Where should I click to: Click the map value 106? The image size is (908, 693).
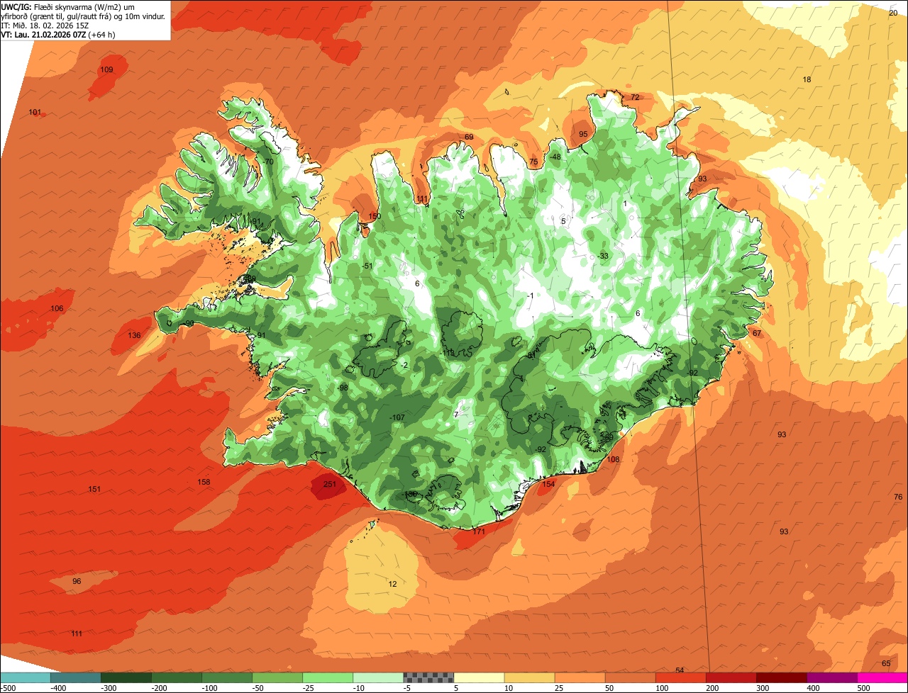pos(57,308)
